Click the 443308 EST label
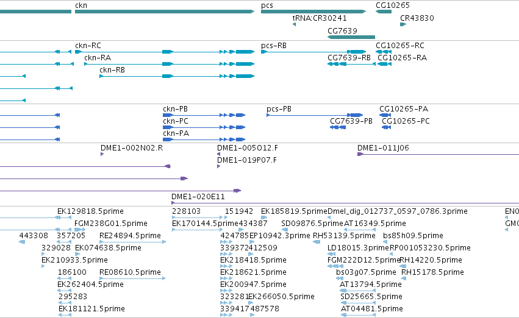The image size is (519, 318). point(34,235)
